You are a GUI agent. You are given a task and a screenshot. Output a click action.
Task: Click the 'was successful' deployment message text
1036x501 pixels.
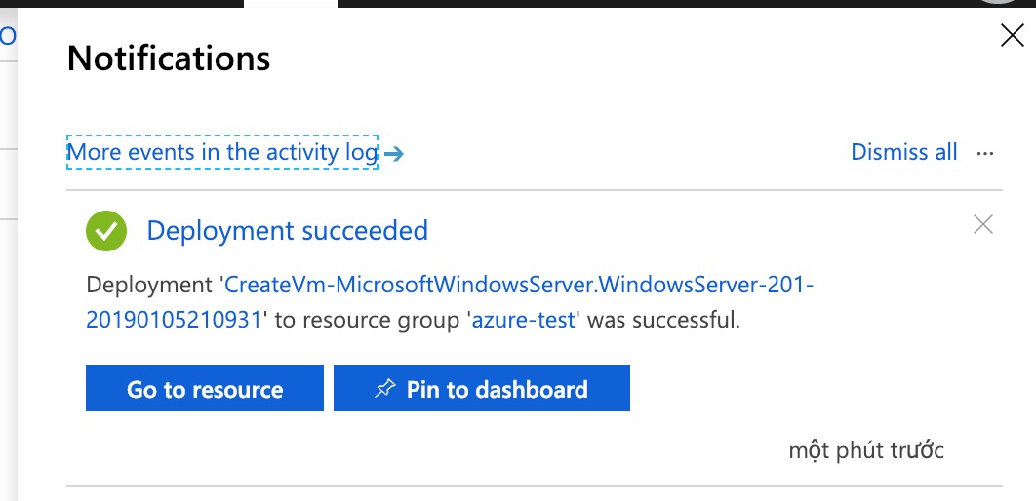[662, 320]
